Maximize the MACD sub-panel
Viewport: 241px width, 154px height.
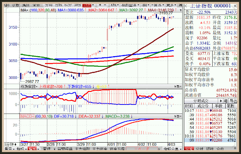177,116
